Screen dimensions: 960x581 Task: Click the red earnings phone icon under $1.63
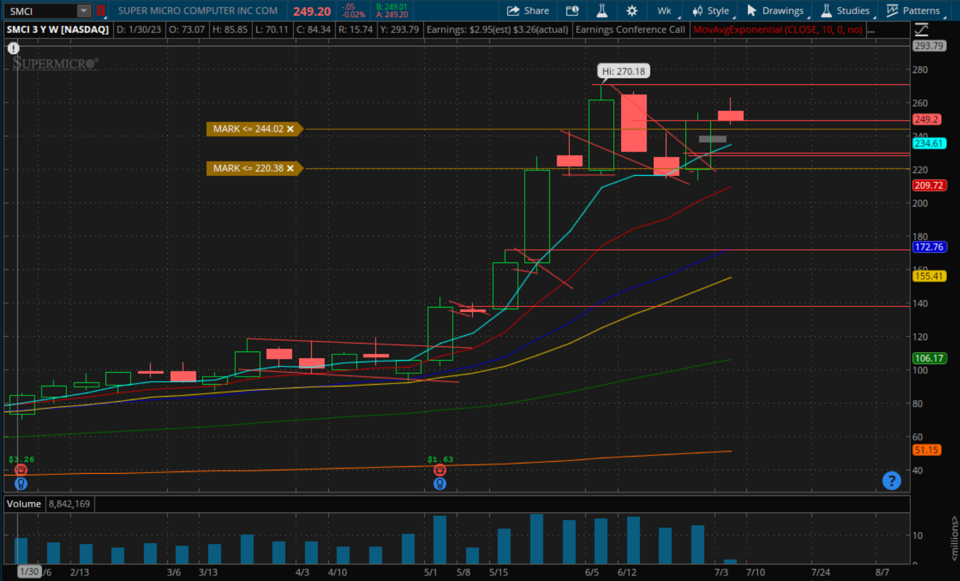click(439, 470)
